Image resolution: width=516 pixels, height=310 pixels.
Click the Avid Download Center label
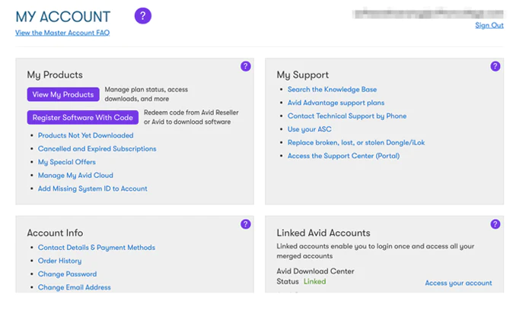pos(315,271)
